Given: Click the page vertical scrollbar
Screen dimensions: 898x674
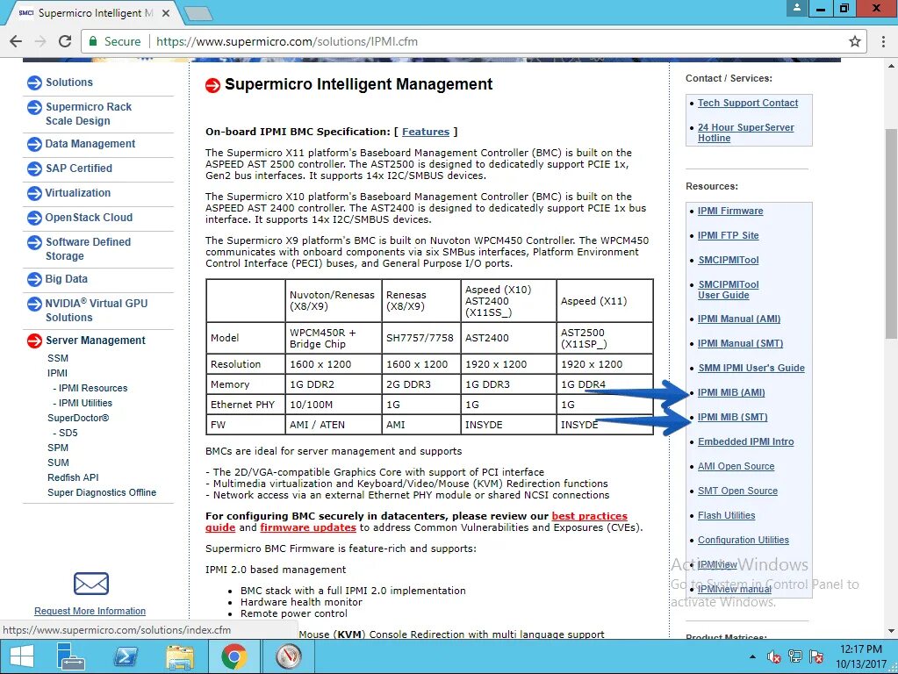Looking at the screenshot, I should pos(891,233).
